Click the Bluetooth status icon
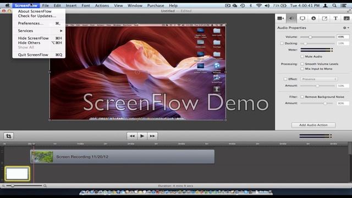The image size is (352, 198). 251,5
